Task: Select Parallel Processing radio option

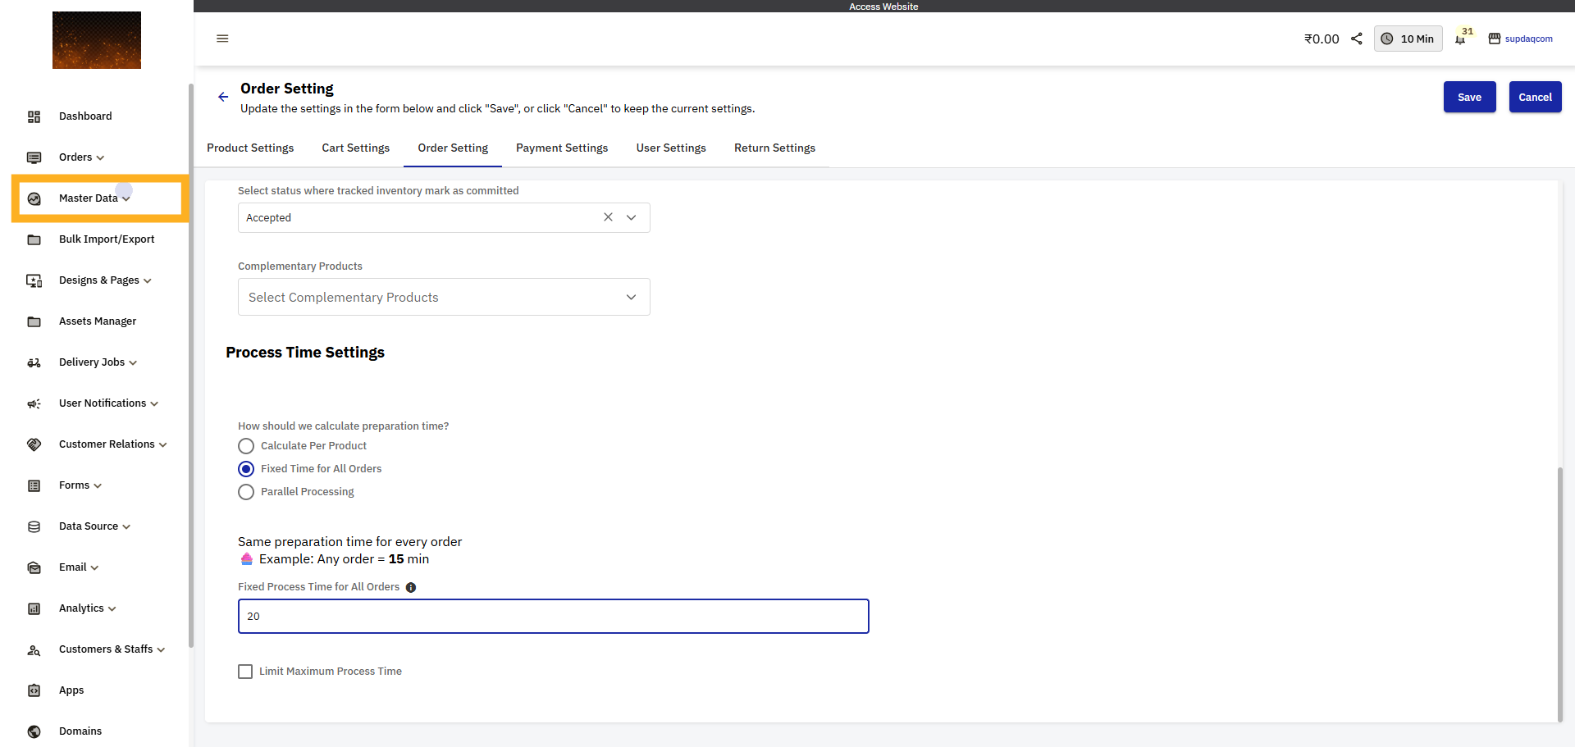Action: point(246,492)
